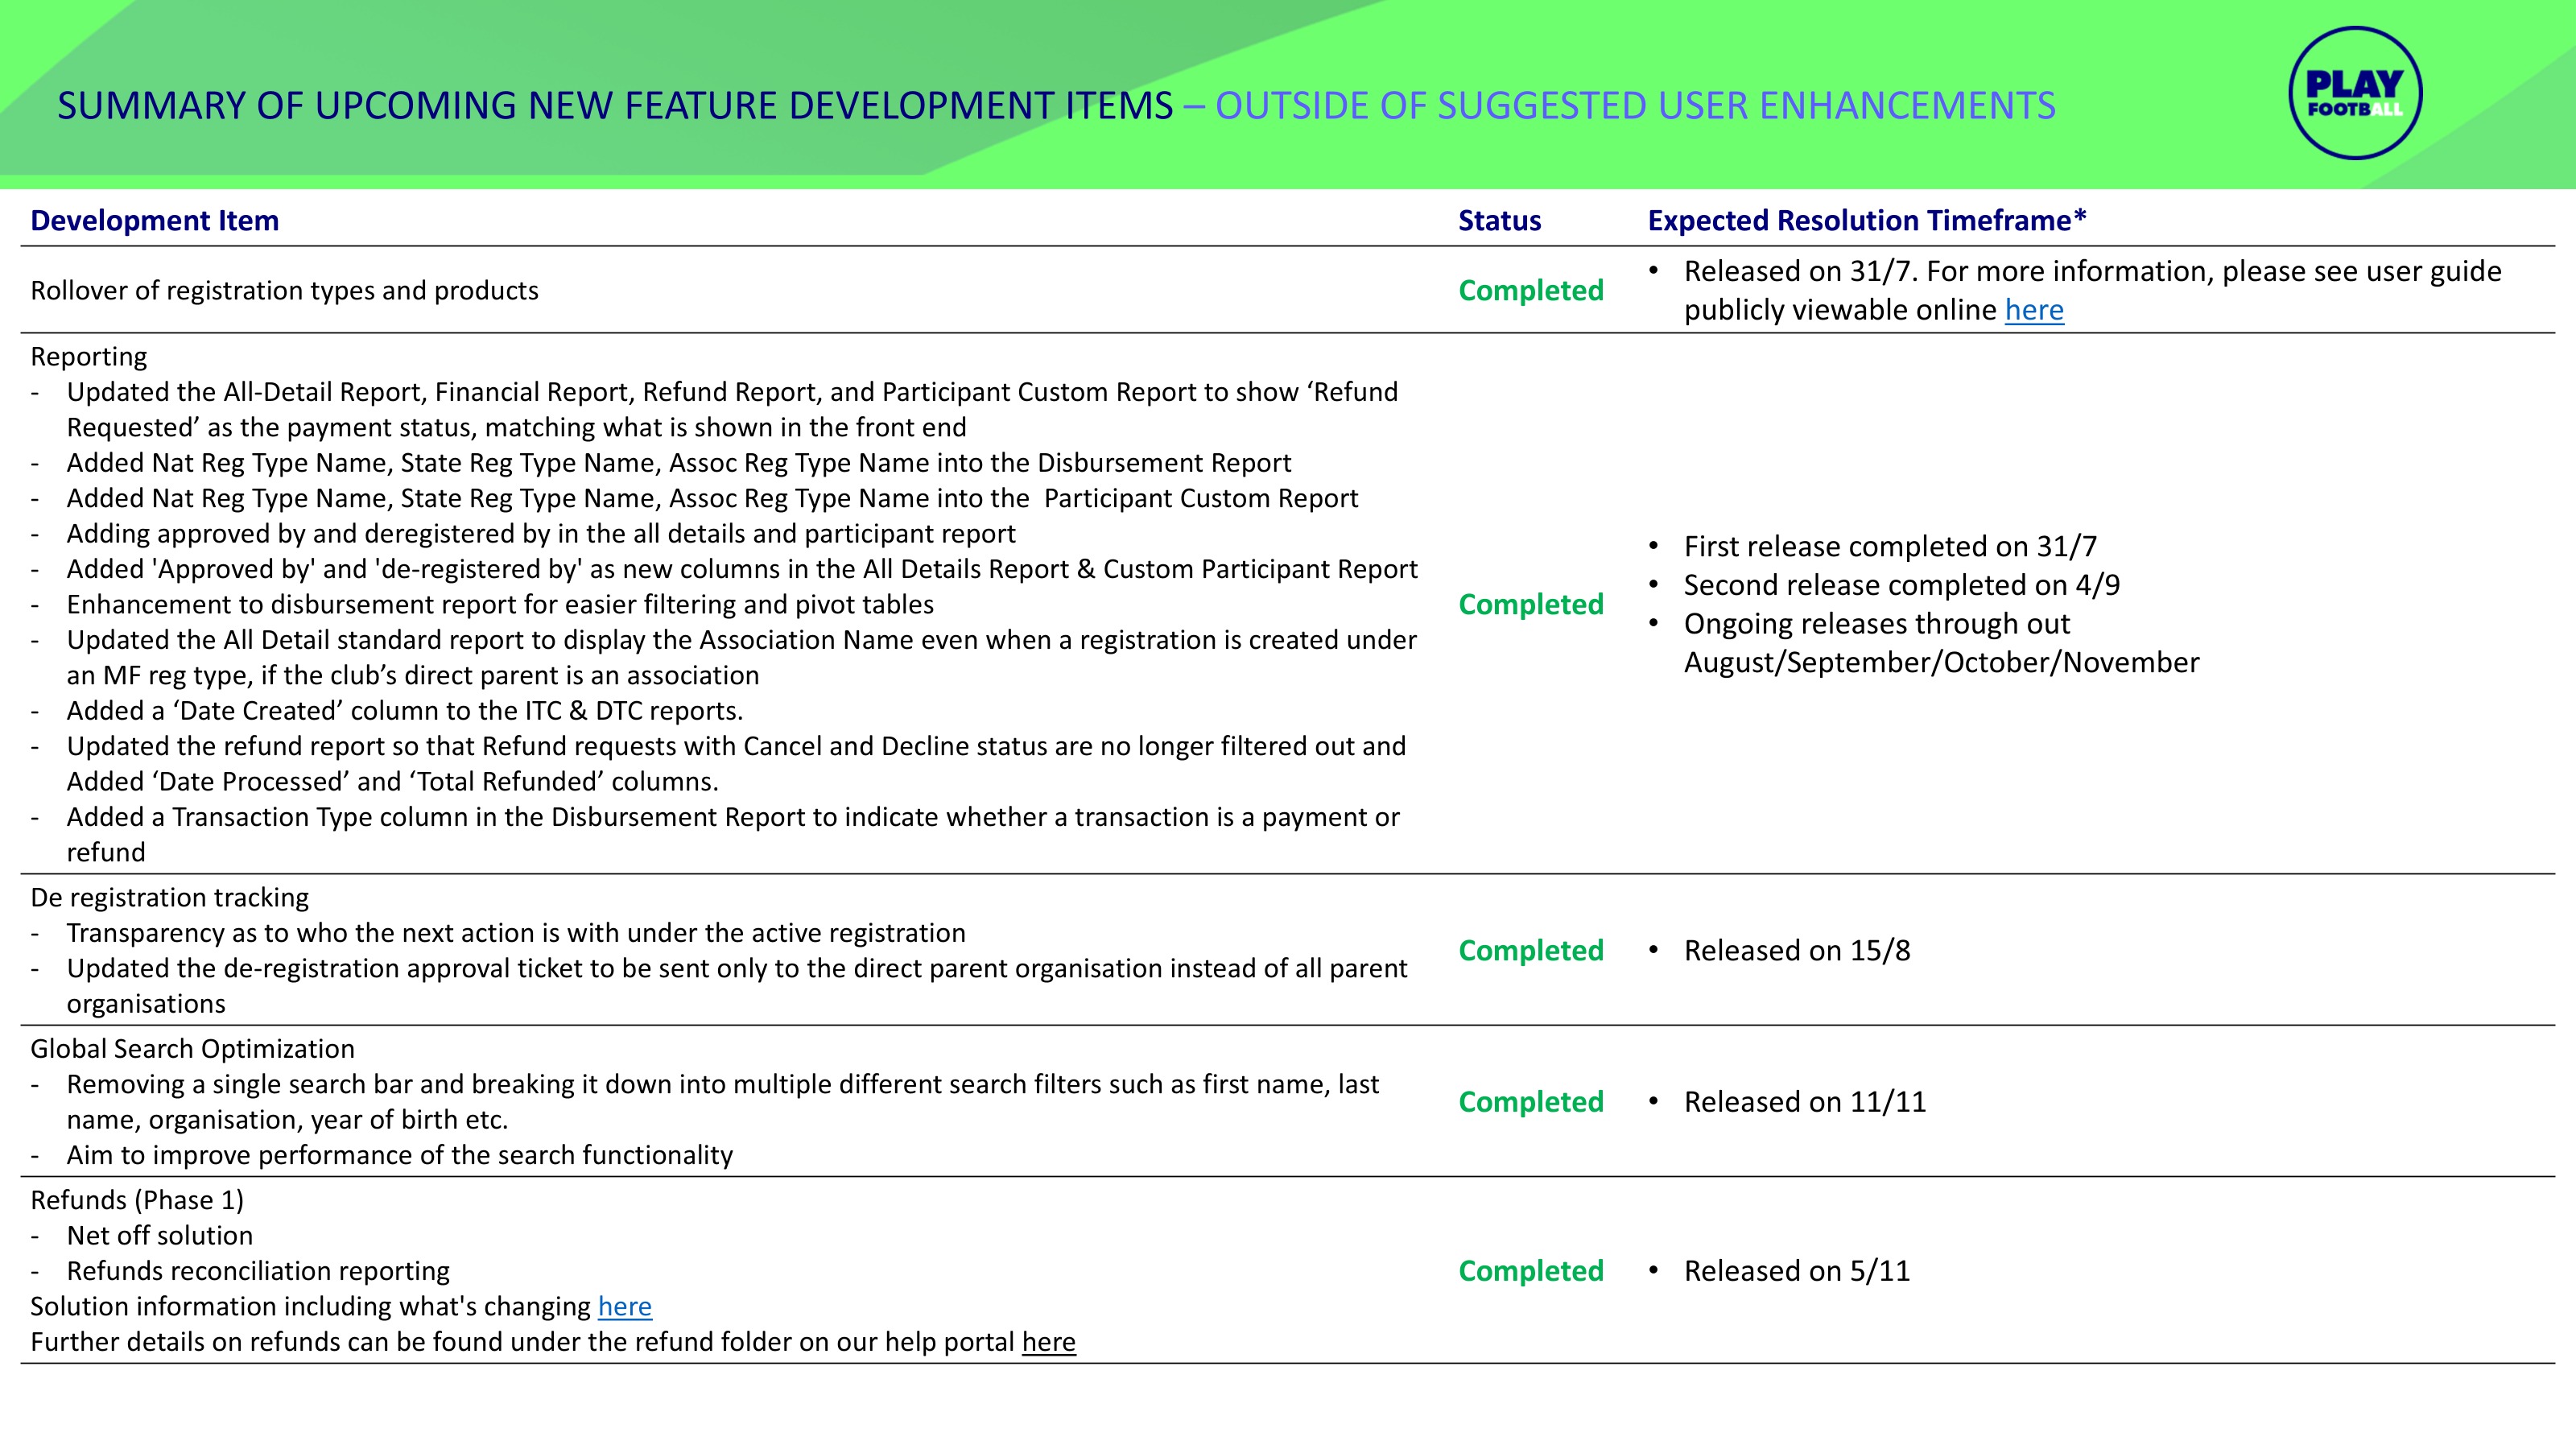This screenshot has height=1449, width=2576.
Task: Click Expected Resolution Timeframe header
Action: 1866,220
